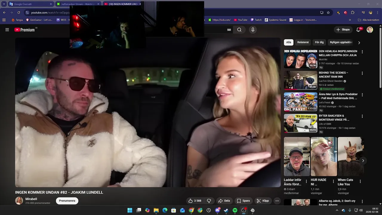Image resolution: width=382 pixels, height=215 pixels.
Task: Go back to previous page in Chrome
Action: [4, 13]
